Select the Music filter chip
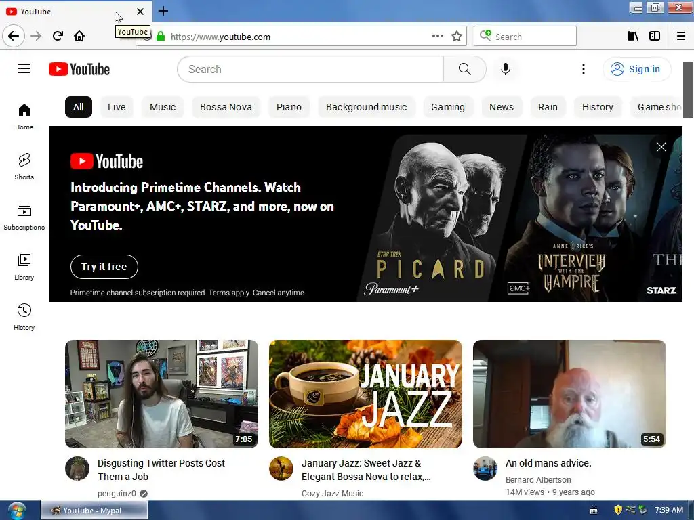 163,107
